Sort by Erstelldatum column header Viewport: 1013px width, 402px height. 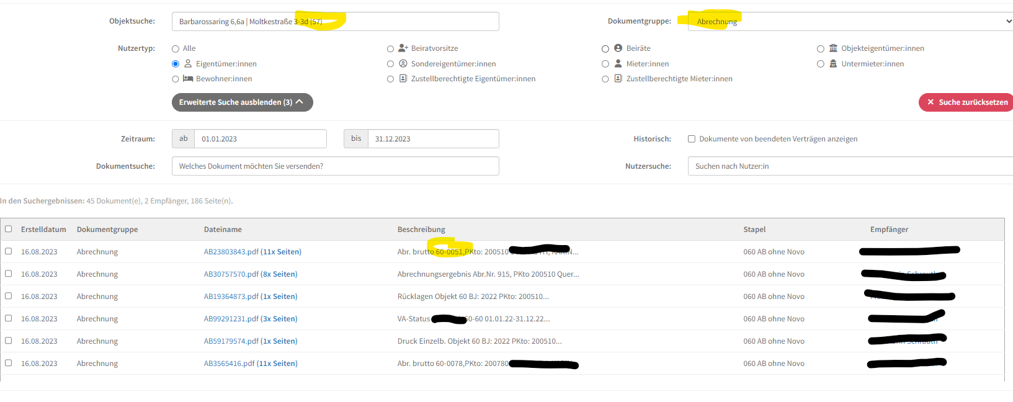coord(43,230)
